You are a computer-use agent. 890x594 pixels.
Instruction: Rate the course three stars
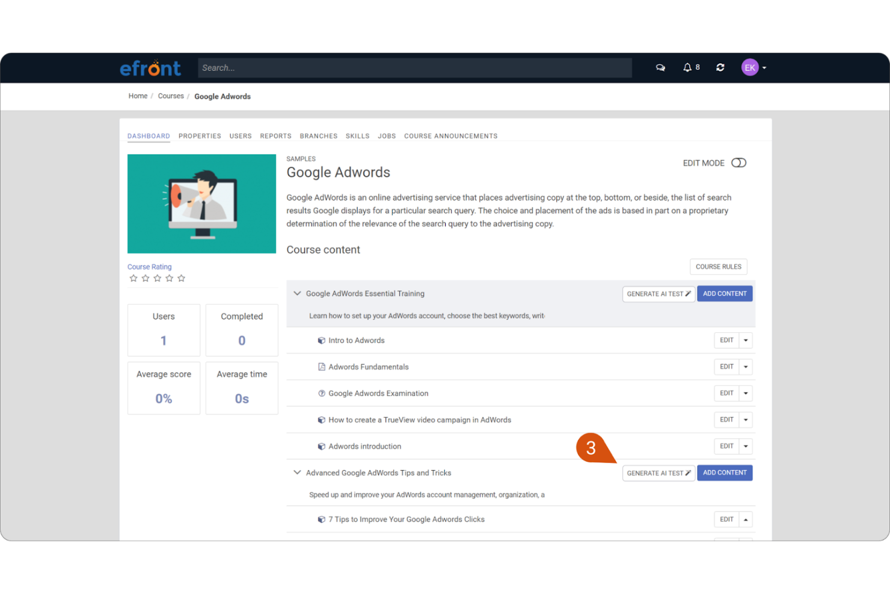click(x=158, y=278)
